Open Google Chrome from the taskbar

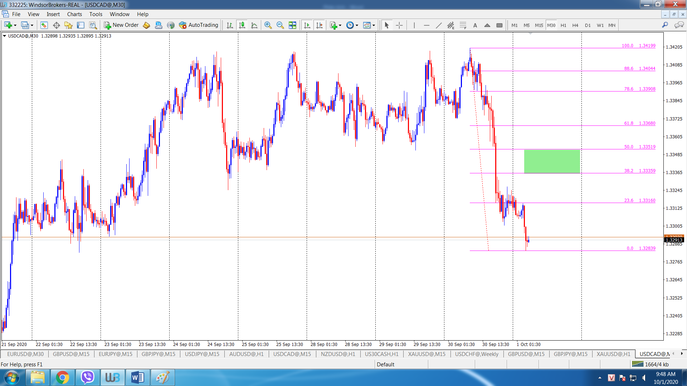[x=62, y=377]
